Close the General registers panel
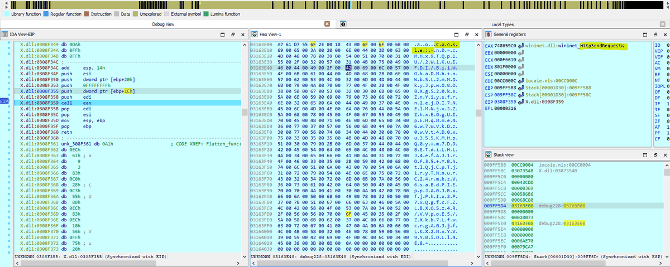 664,35
